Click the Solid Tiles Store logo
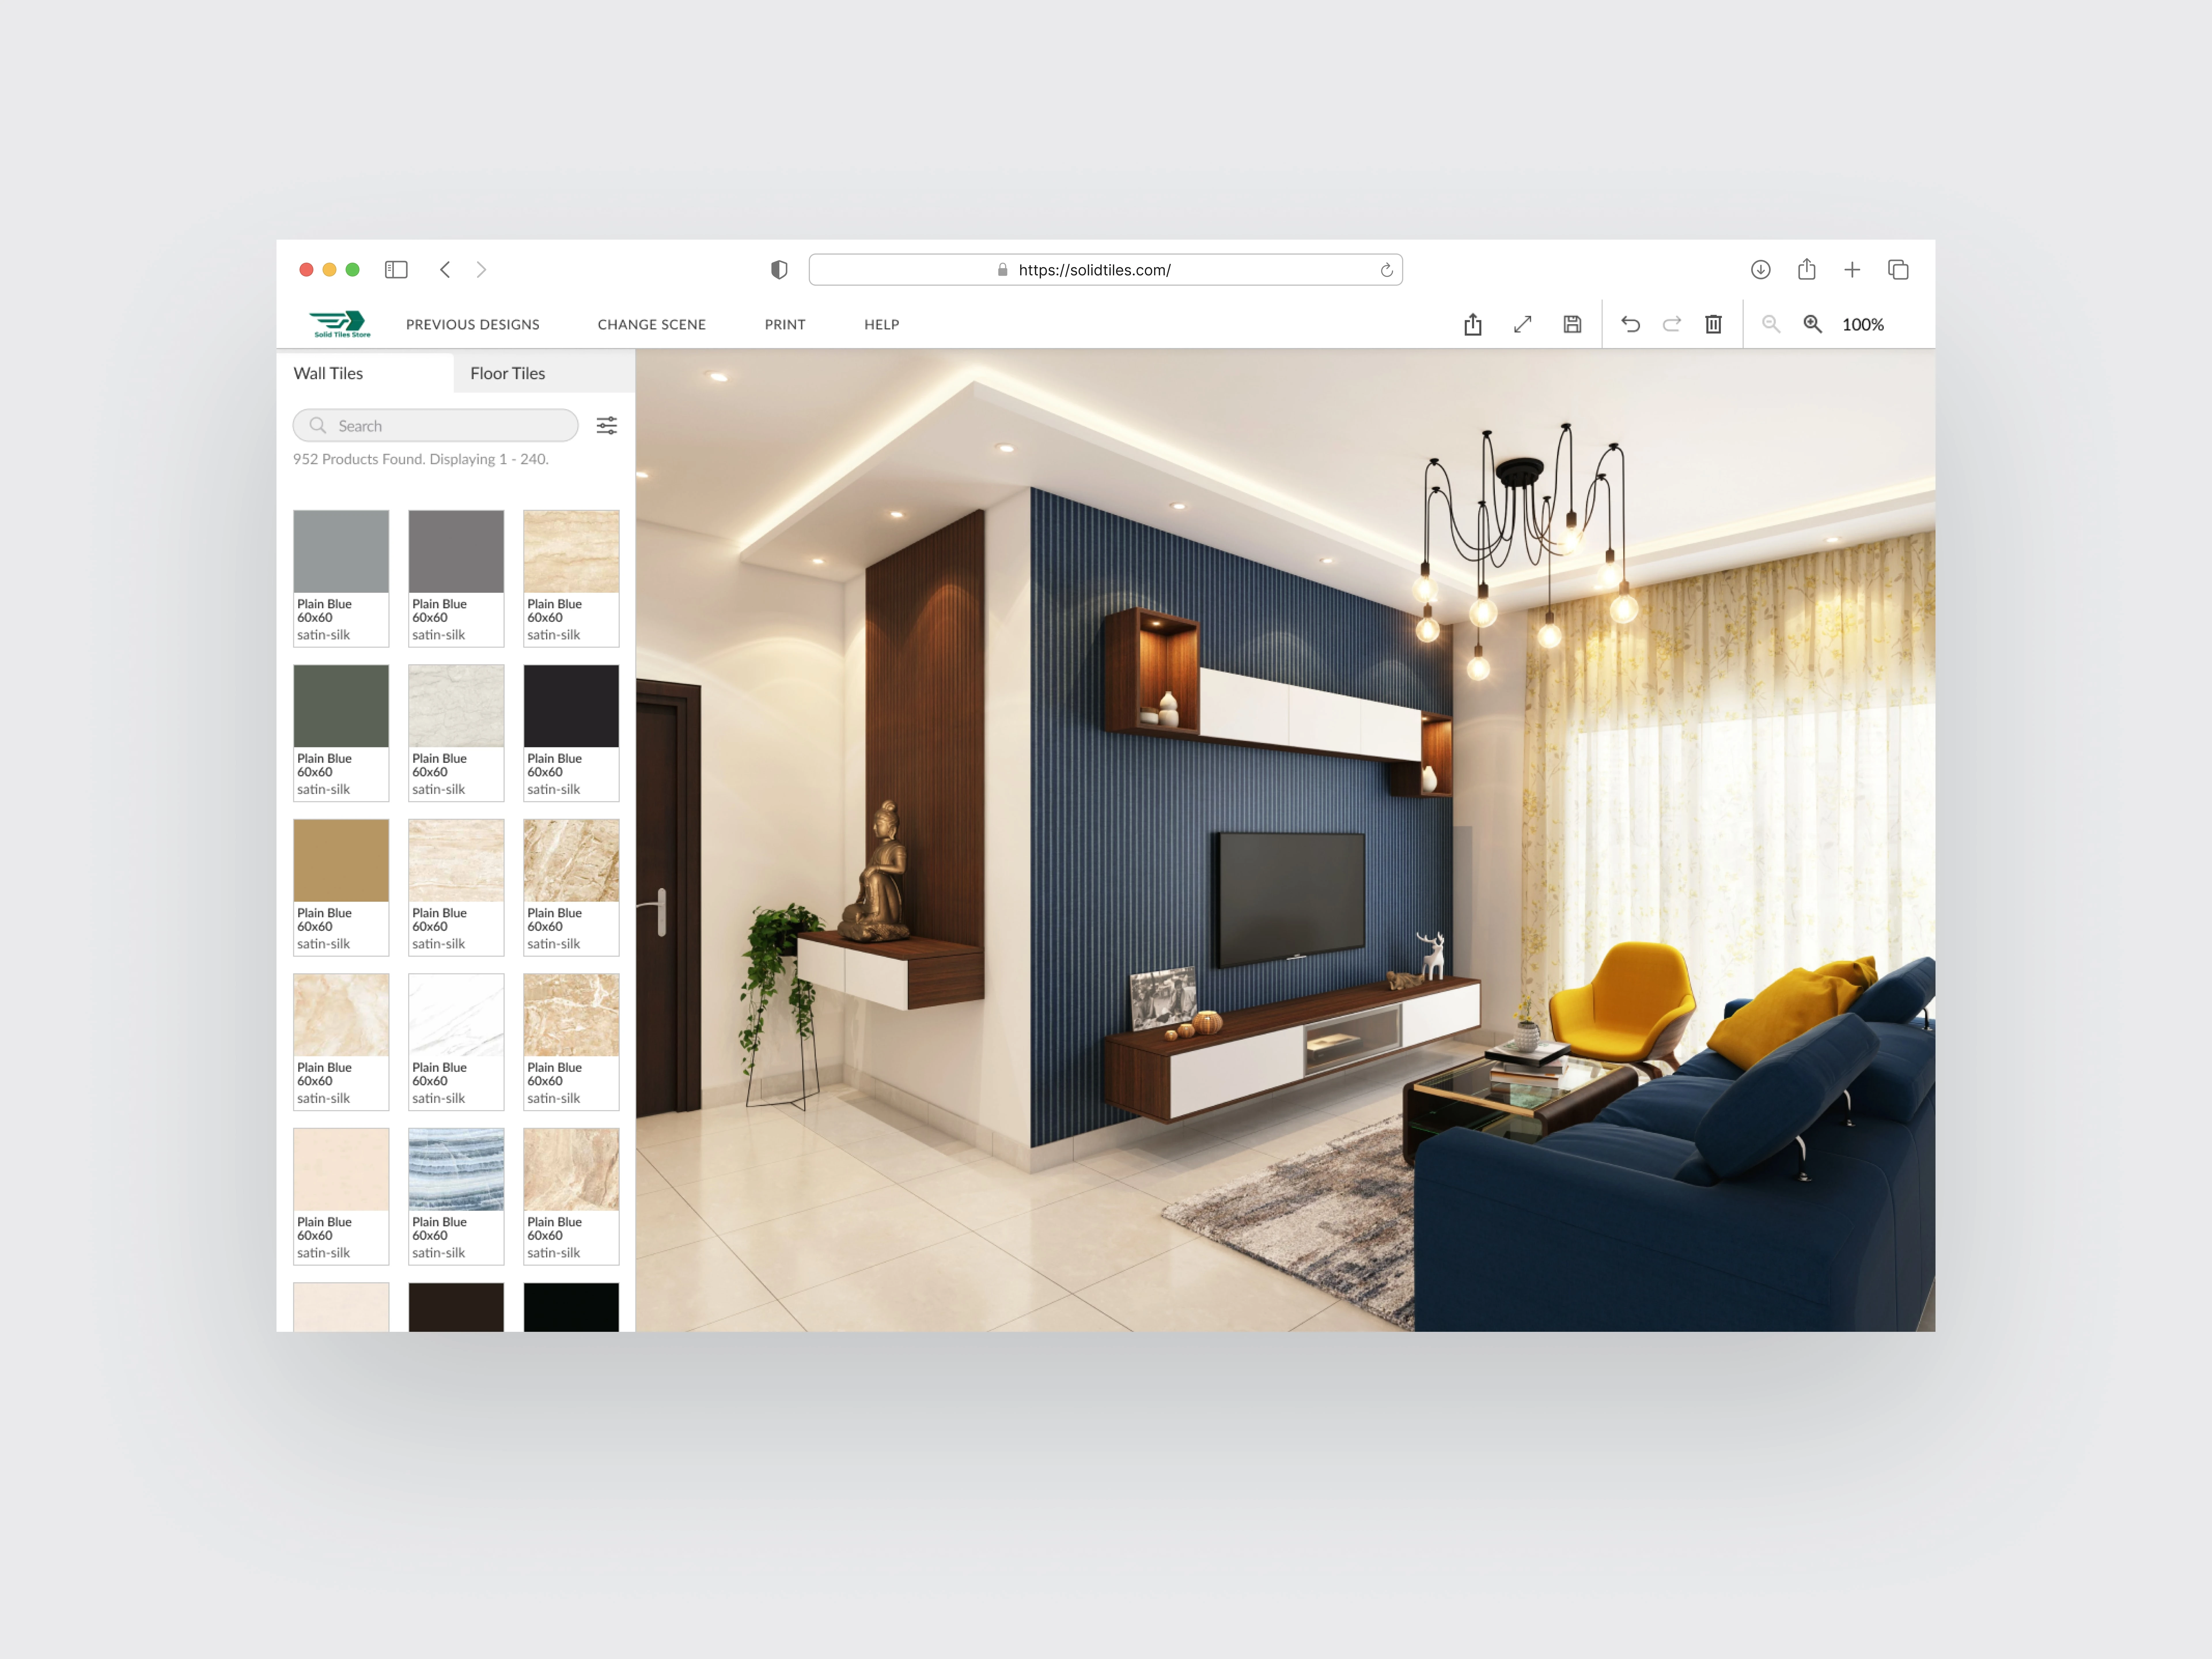Viewport: 2212px width, 1659px height. click(340, 324)
